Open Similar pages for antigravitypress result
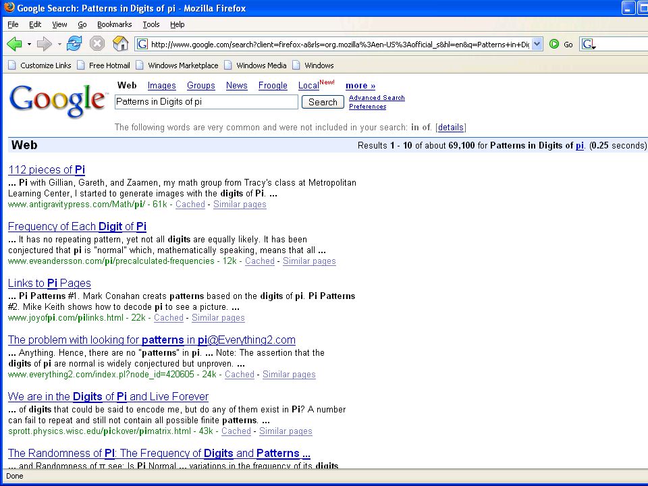Image resolution: width=648 pixels, height=486 pixels. click(240, 204)
